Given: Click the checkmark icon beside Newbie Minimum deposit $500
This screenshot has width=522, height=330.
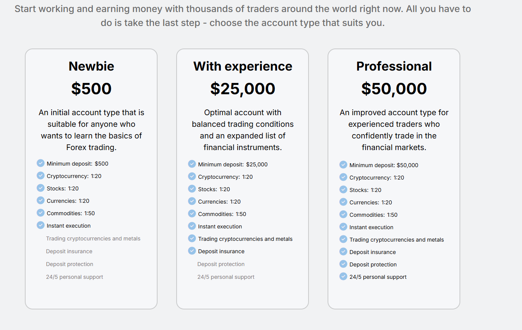Looking at the screenshot, I should click(x=41, y=163).
